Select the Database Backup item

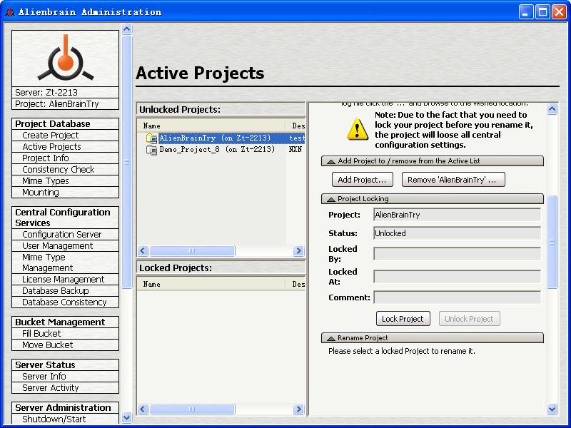[x=66, y=291]
